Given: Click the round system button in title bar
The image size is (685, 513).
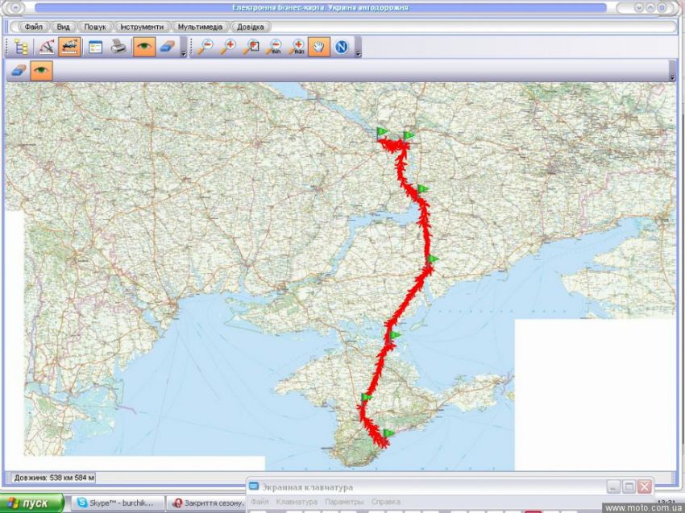Looking at the screenshot, I should point(15,7).
